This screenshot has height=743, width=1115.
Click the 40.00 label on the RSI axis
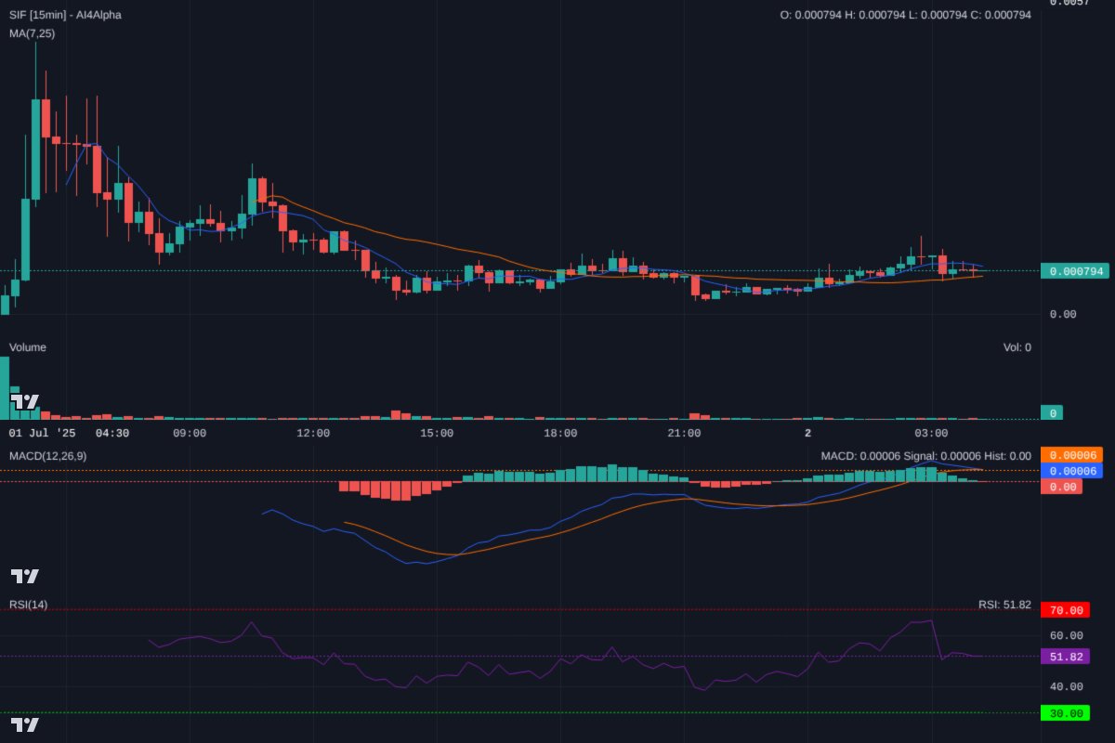(1066, 686)
